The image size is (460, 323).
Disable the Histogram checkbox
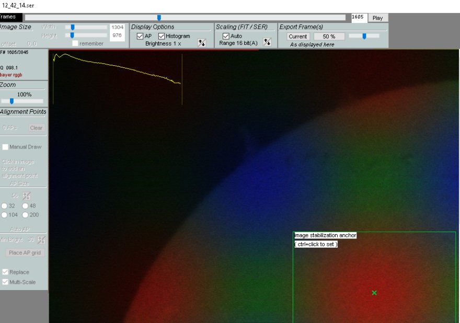pyautogui.click(x=162, y=36)
